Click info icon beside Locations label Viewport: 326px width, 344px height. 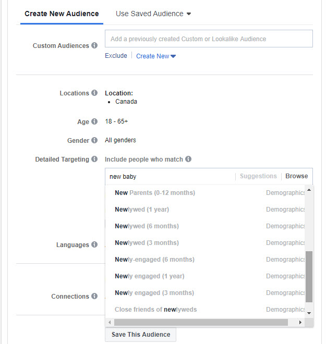click(94, 93)
